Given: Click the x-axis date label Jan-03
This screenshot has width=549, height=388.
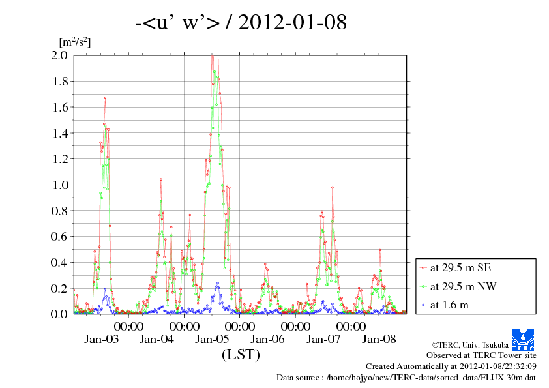Looking at the screenshot, I should [101, 339].
